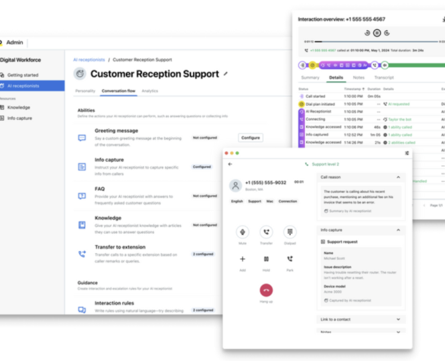Switch to the Analytics tab
Viewport: 445px width, 361px height.
tap(150, 91)
